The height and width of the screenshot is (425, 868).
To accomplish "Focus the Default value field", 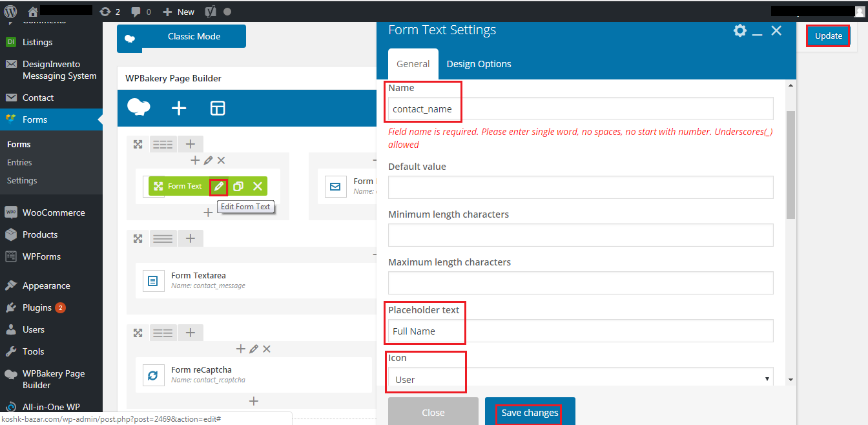I will click(581, 187).
